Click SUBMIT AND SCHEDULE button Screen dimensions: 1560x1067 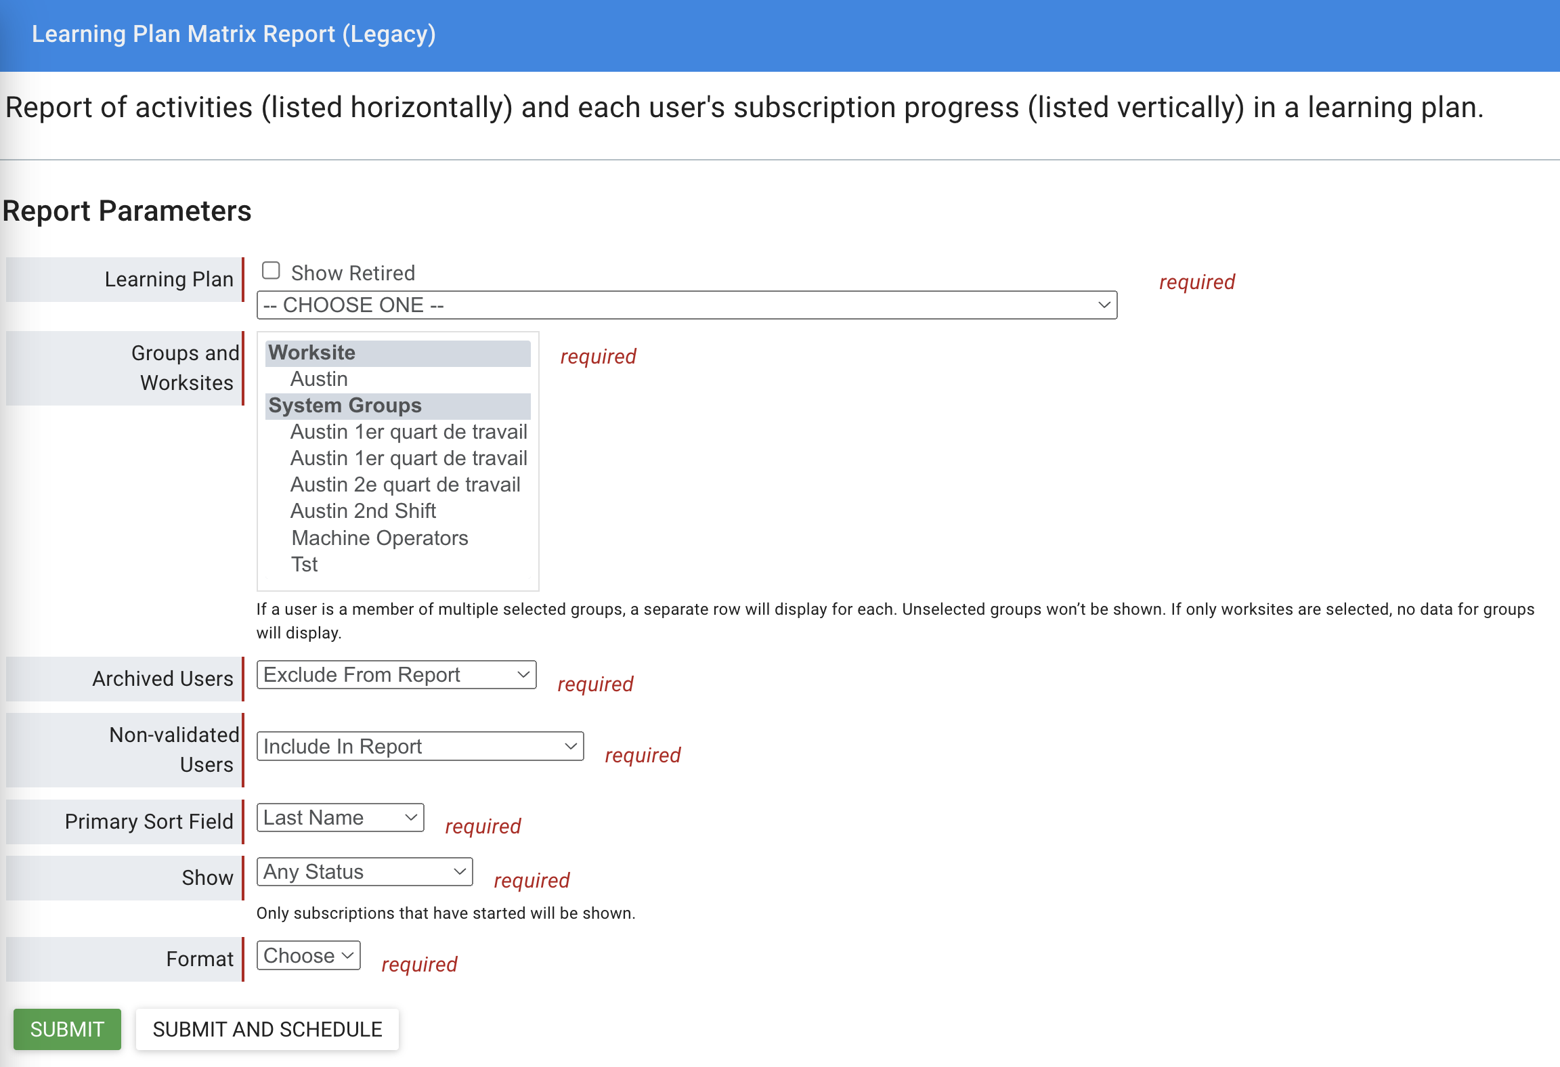267,1029
